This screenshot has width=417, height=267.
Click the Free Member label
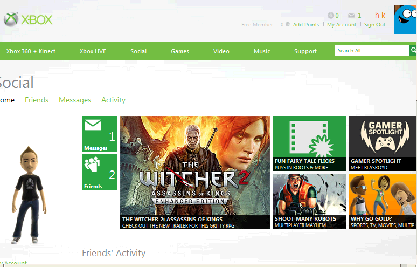click(x=257, y=24)
